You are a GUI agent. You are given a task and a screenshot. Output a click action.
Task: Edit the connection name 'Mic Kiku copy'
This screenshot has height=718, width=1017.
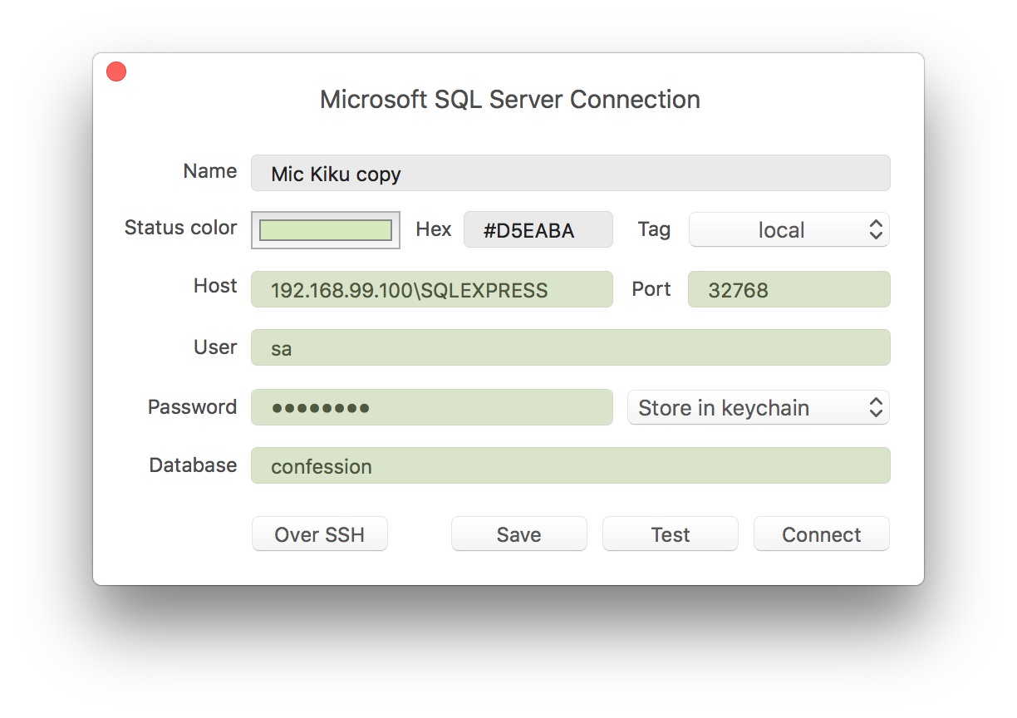(570, 173)
